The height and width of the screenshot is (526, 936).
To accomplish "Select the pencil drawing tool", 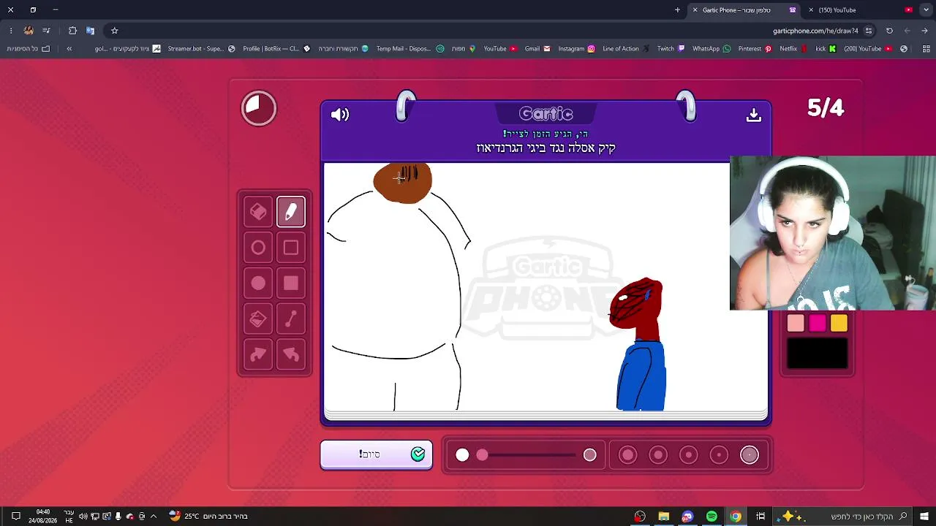I will pos(291,212).
